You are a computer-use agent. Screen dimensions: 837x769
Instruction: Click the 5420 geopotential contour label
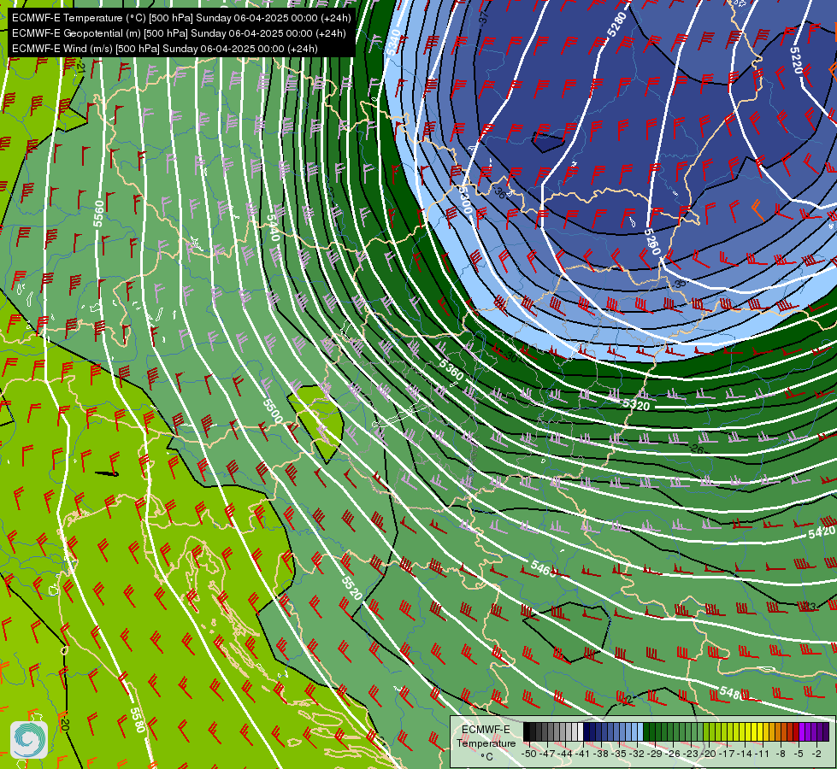click(821, 532)
